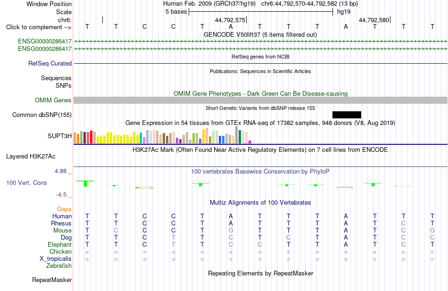This screenshot has height=291, width=448.
Task: Click the 44,792,575 ruler position
Action: tap(230, 20)
